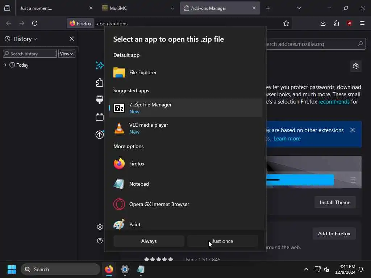The width and height of the screenshot is (371, 278).
Task: Click the taskbar Search box
Action: (61, 269)
